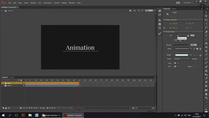This screenshot has height=118, width=209.
Task: Enable the Hinting checkbox
Action: [x=191, y=59]
